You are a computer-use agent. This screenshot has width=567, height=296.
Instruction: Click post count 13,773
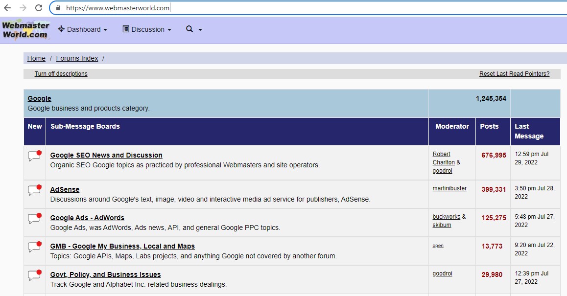[x=492, y=246]
